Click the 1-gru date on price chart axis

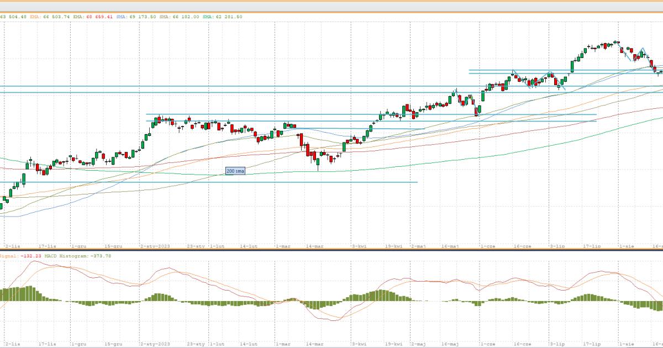78,246
